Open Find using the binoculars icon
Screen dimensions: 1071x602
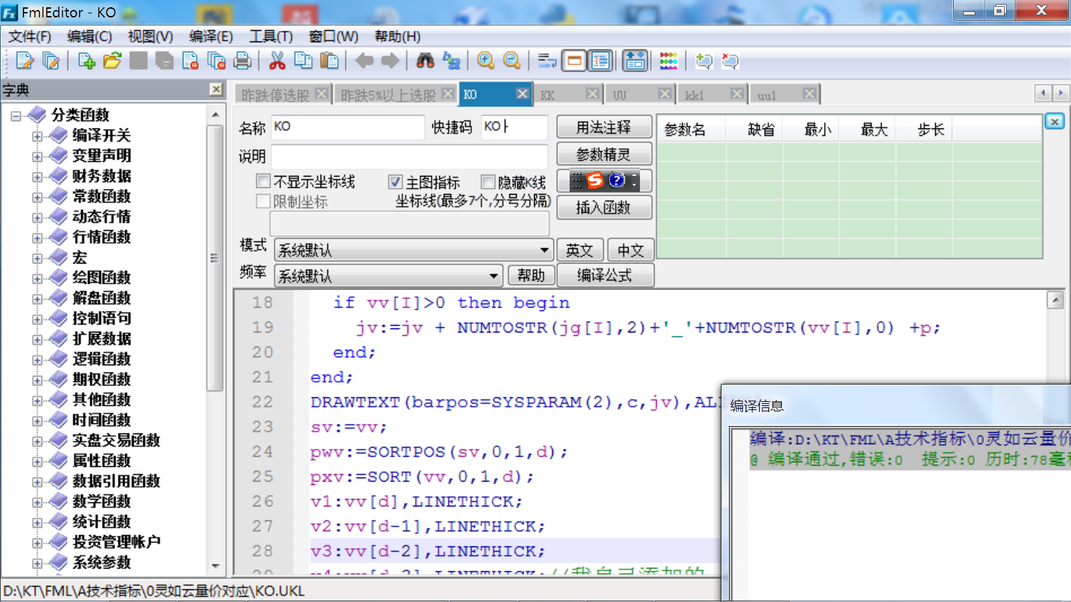[426, 61]
